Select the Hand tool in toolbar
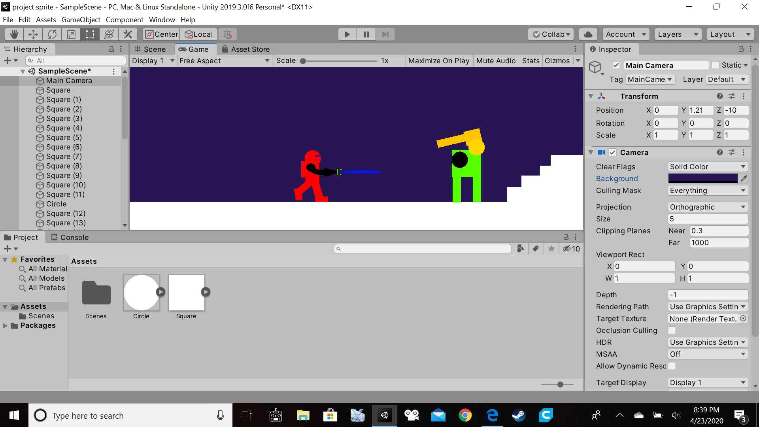759x427 pixels. pos(14,34)
